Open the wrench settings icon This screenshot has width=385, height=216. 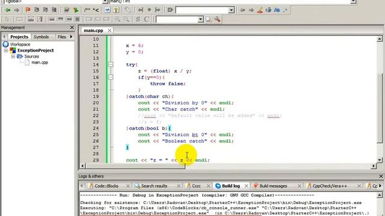click(128, 10)
